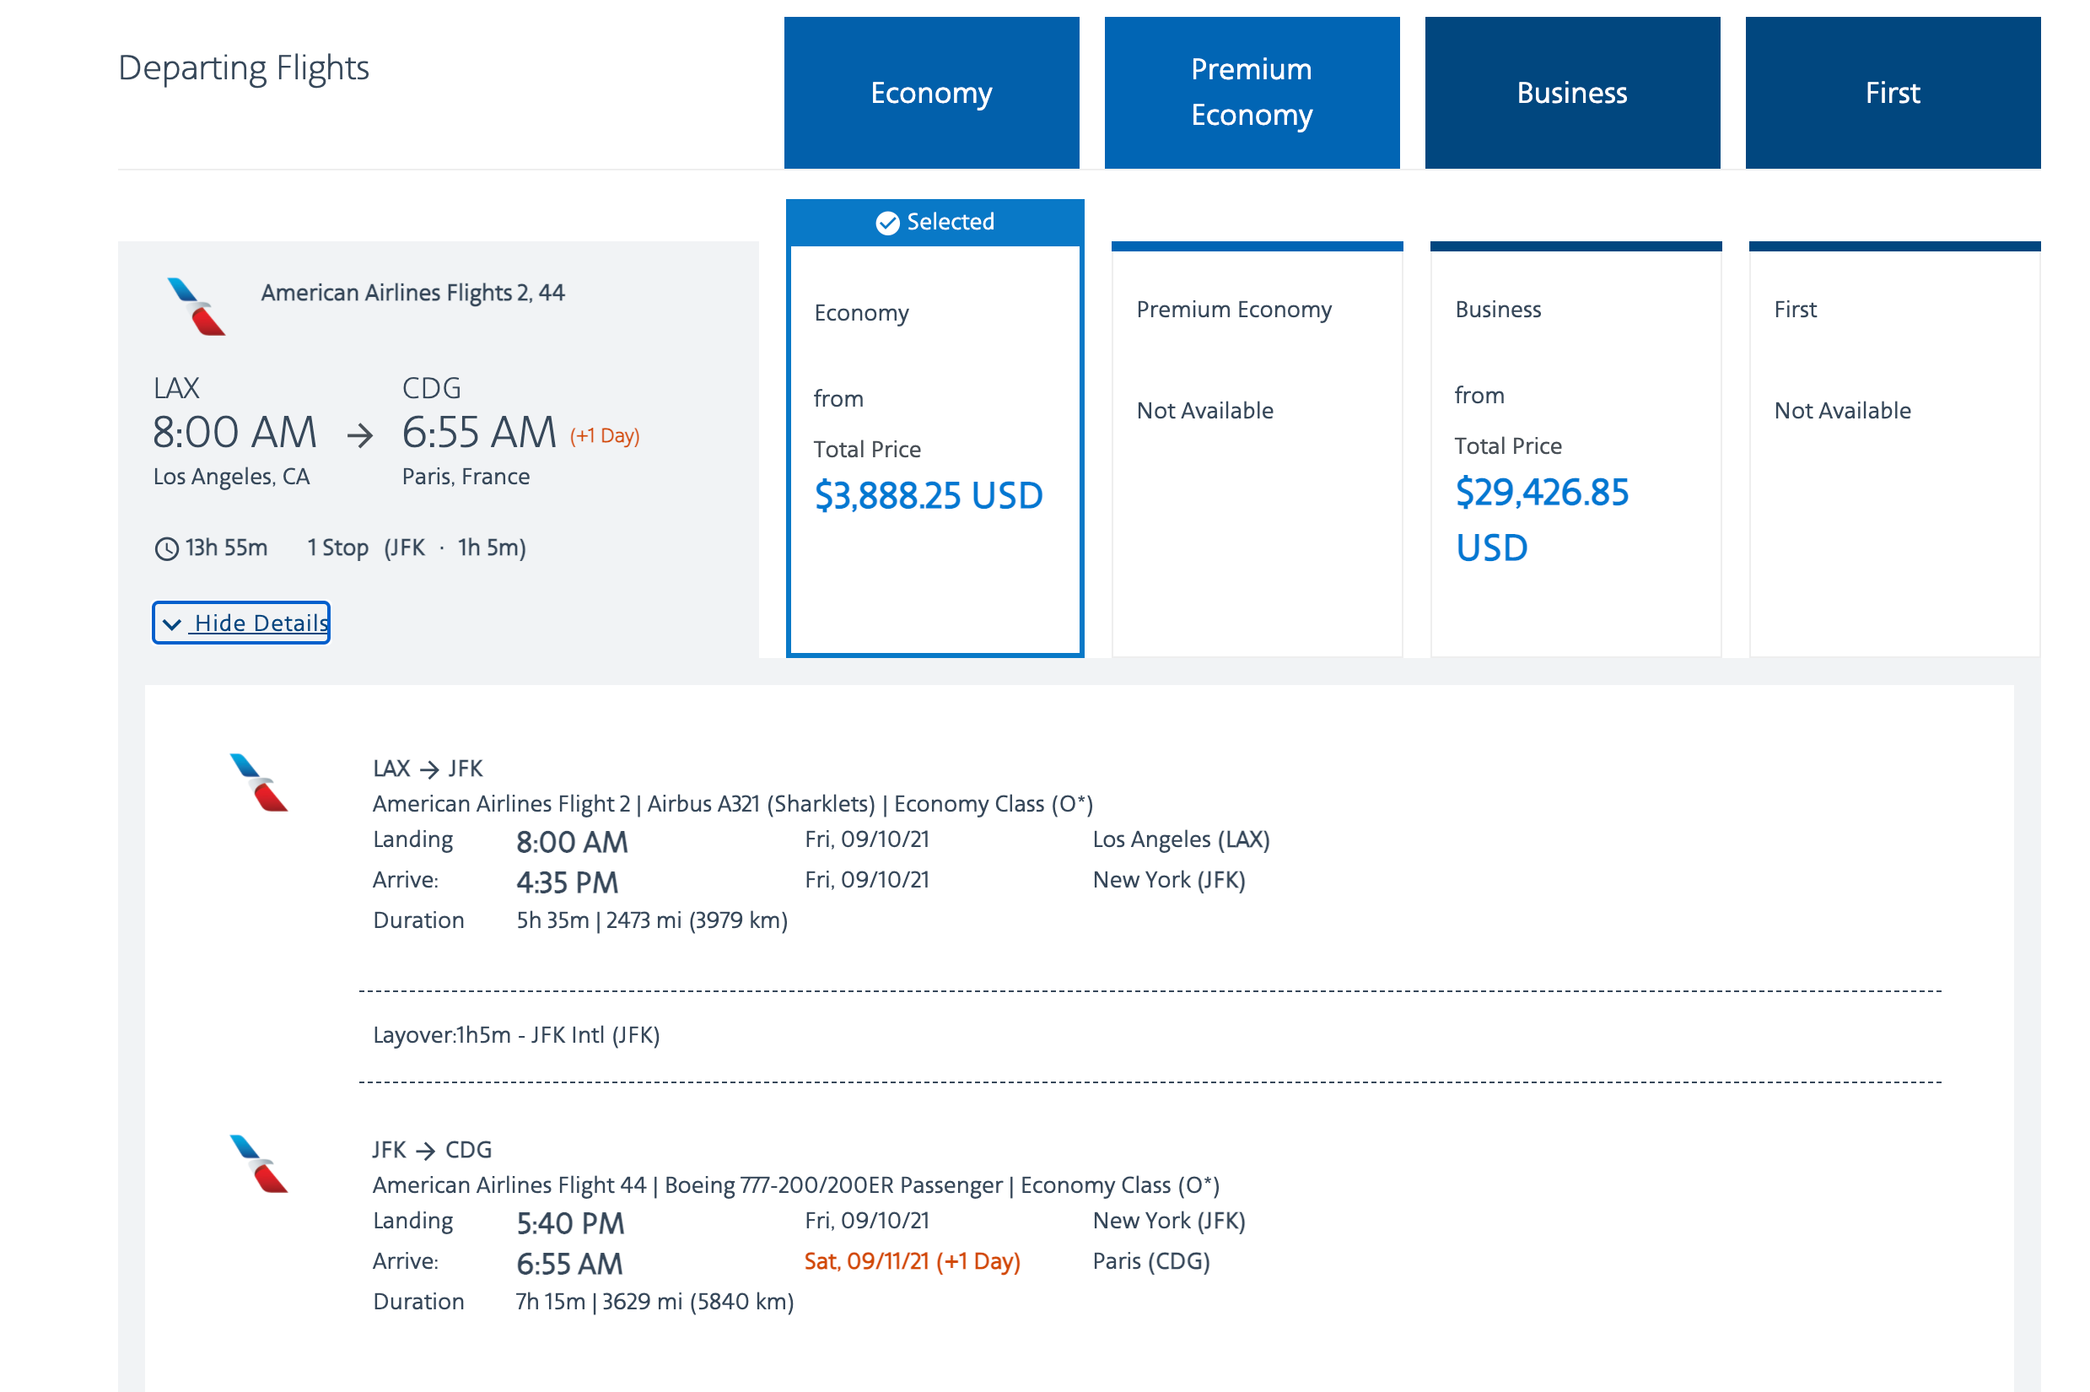Open the First cabin tab
Screen dimensions: 2090x1392
1892,93
